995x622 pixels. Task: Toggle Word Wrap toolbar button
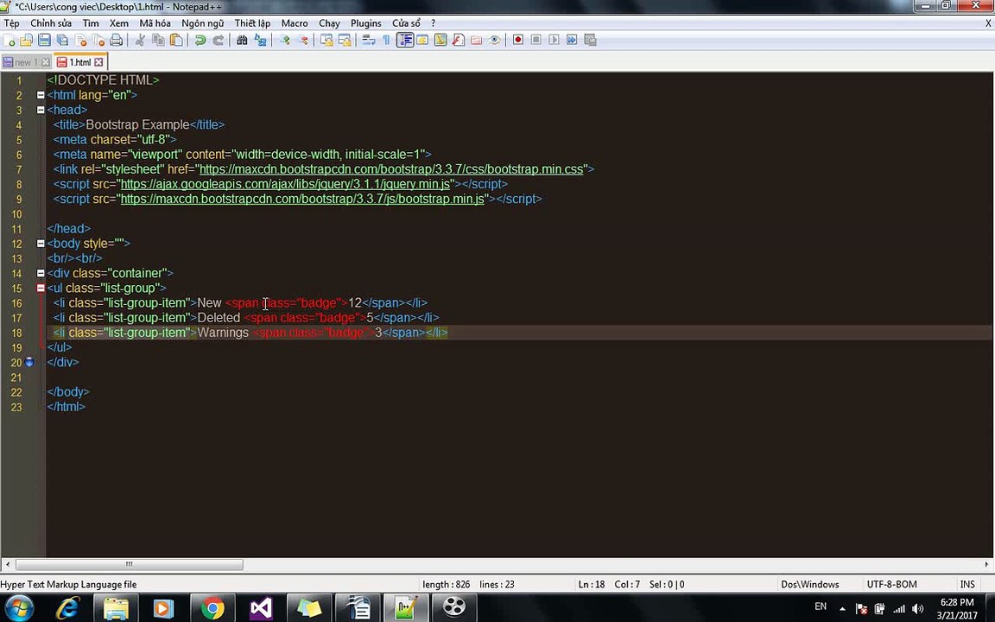tap(369, 40)
